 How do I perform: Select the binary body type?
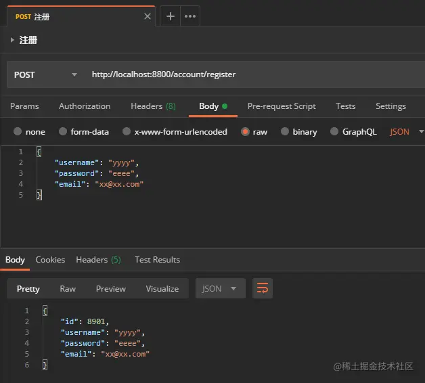click(298, 132)
